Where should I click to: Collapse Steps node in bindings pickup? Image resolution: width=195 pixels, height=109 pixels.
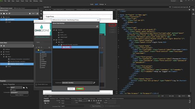[57, 42]
